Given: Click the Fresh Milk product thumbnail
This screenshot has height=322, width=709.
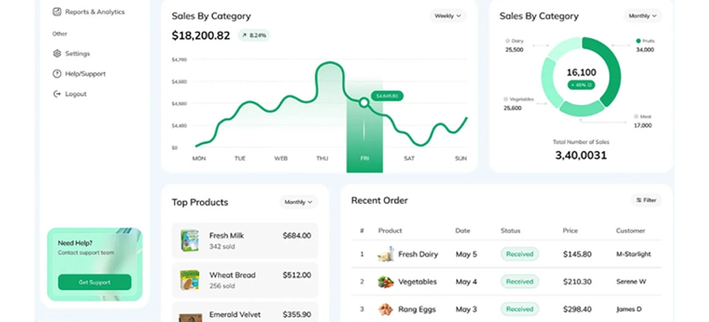Looking at the screenshot, I should (x=189, y=240).
